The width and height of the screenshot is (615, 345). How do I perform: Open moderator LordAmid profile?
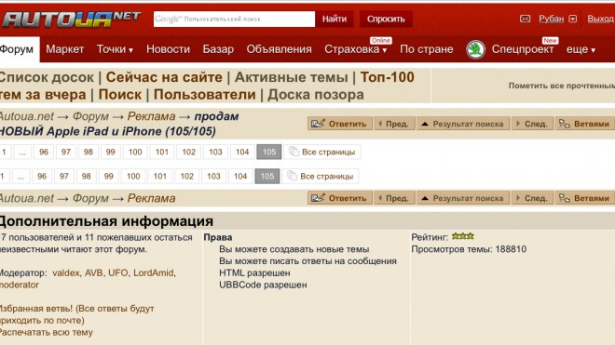154,273
